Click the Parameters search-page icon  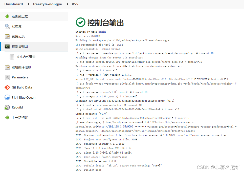[x=7, y=77]
